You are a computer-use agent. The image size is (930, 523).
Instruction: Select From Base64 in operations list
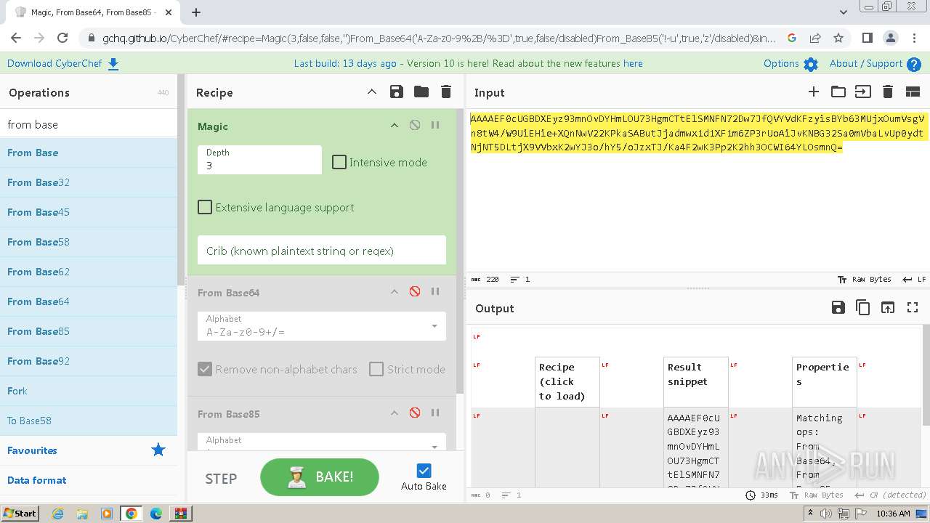pyautogui.click(x=89, y=301)
